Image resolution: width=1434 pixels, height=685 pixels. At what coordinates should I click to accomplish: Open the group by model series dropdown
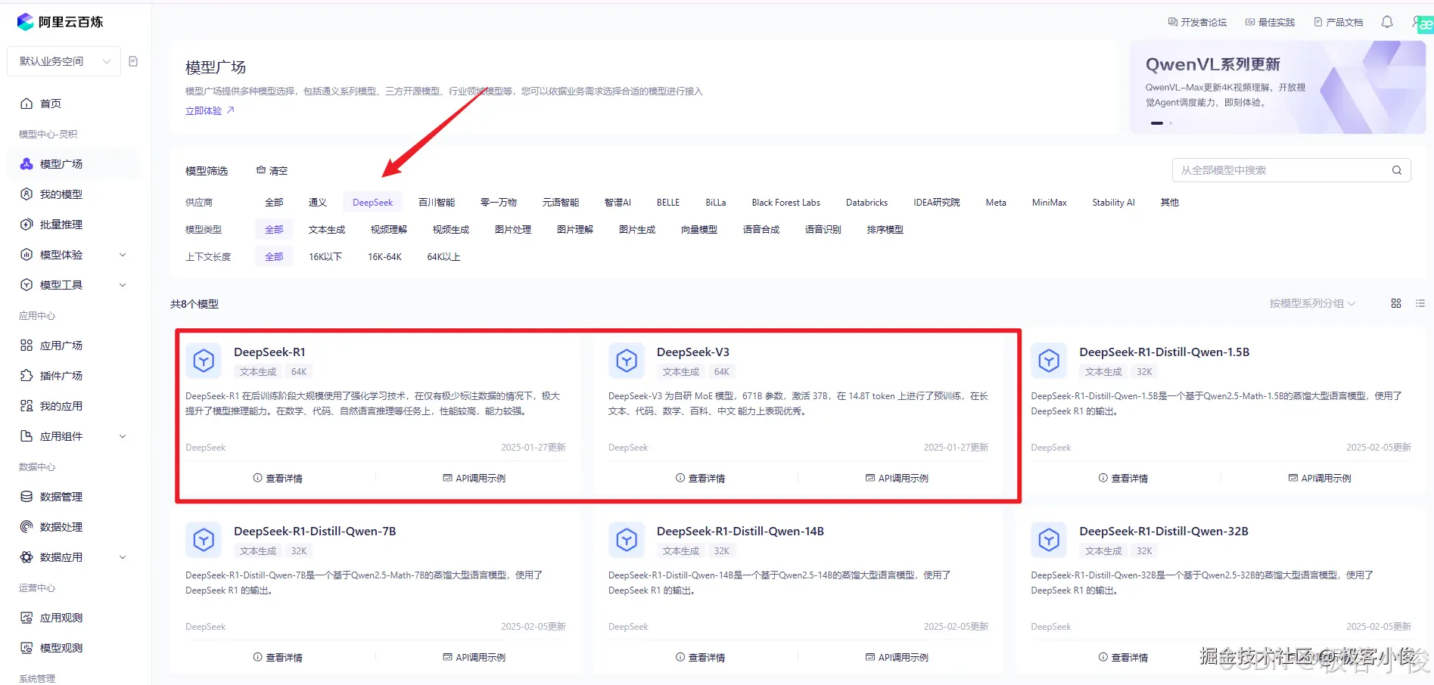(1313, 303)
